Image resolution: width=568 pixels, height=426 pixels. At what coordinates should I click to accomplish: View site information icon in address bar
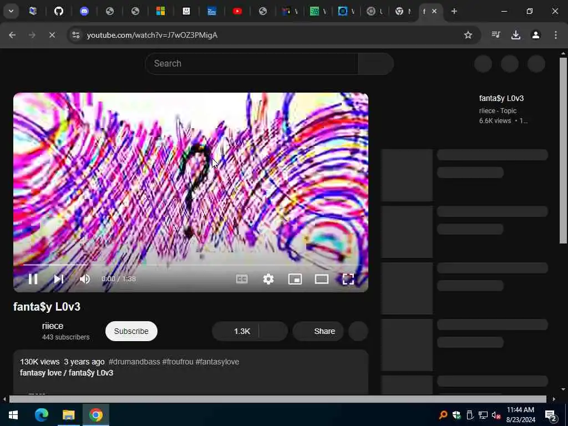(75, 35)
